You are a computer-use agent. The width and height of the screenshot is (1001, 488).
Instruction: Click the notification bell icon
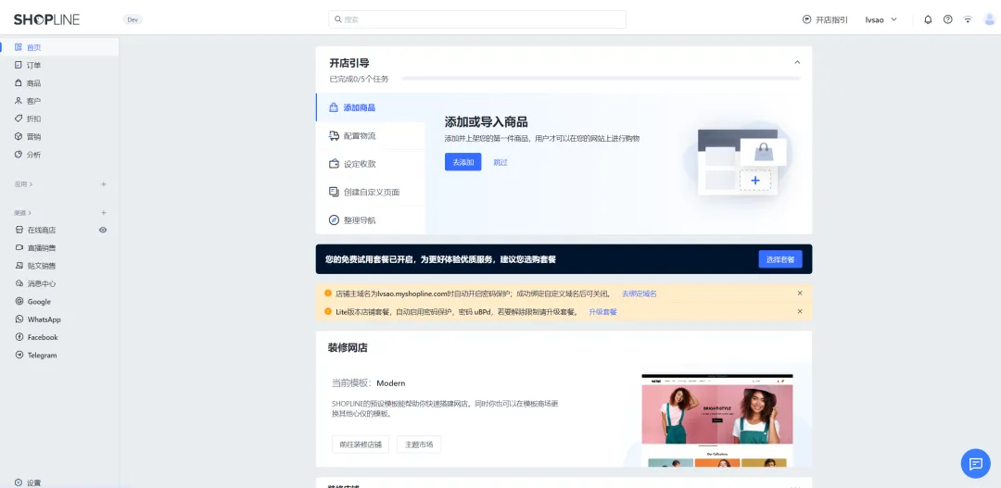click(928, 19)
